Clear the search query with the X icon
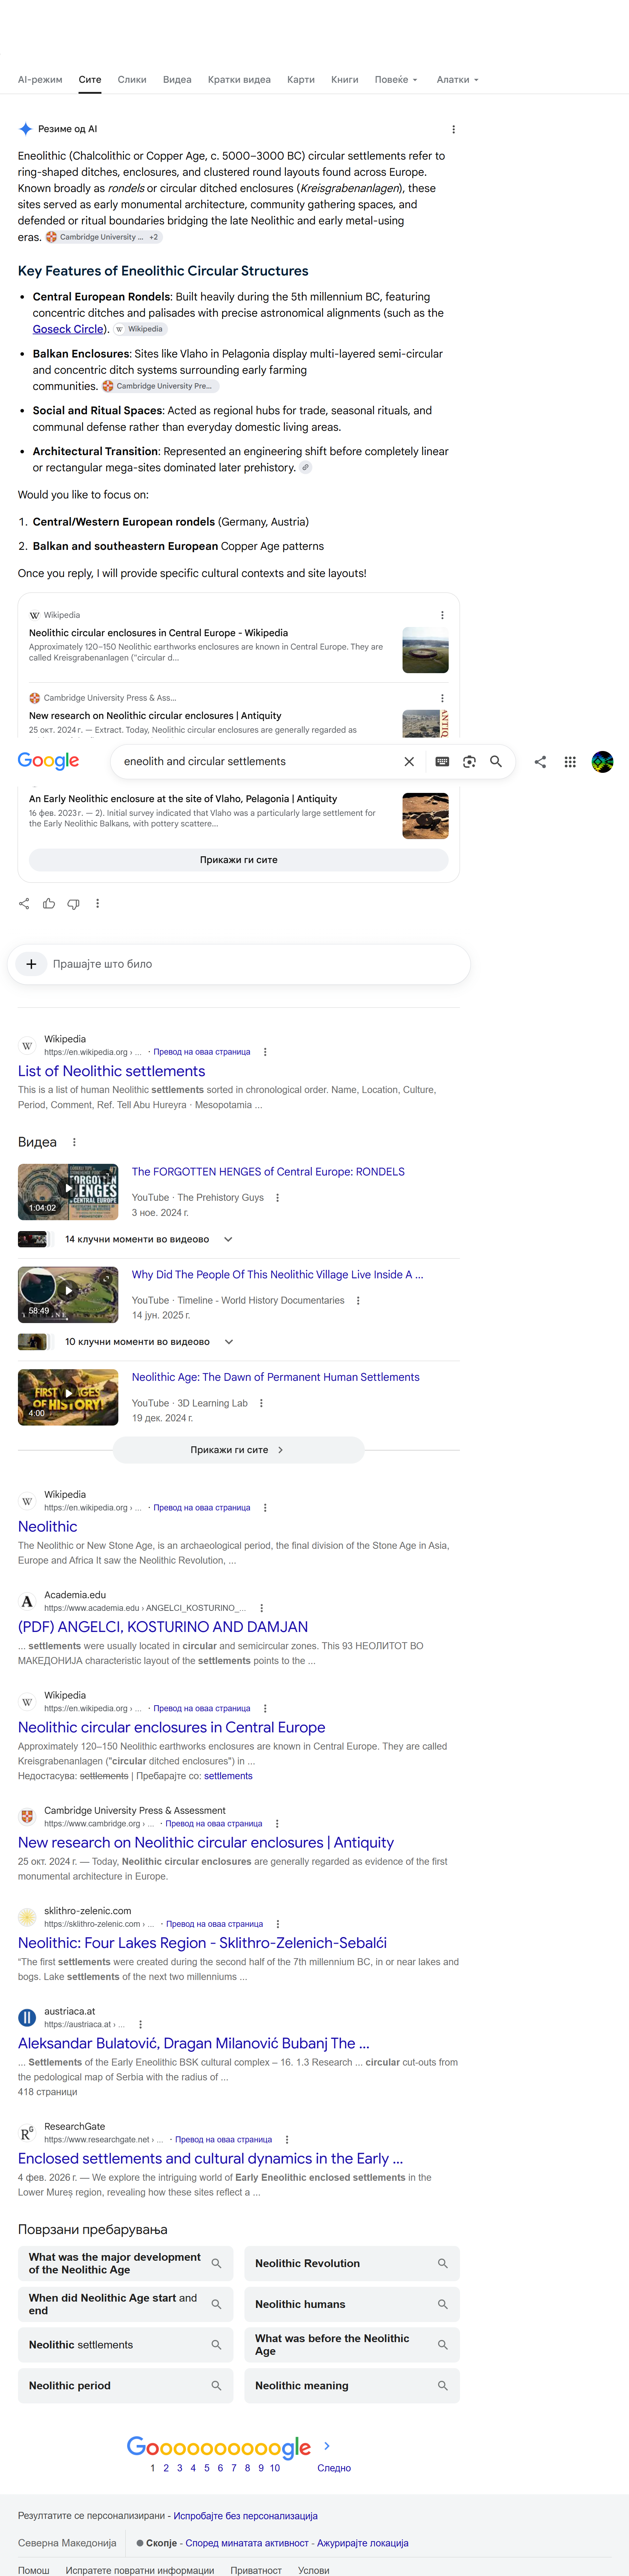This screenshot has height=2576, width=629. [409, 762]
